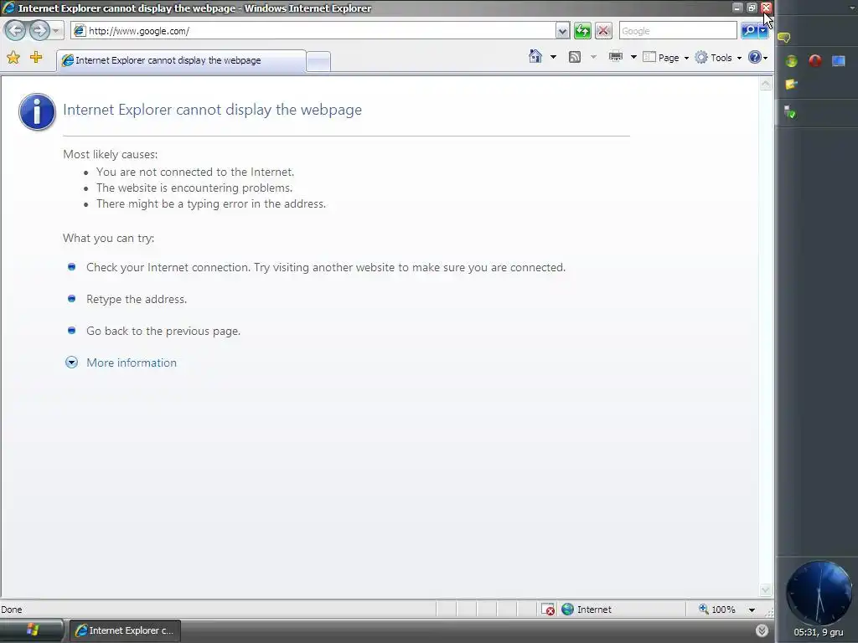Open a new blank tab
The width and height of the screenshot is (858, 643).
[318, 62]
